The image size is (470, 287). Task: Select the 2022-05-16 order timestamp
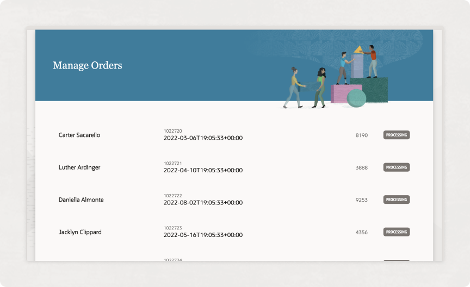203,235
